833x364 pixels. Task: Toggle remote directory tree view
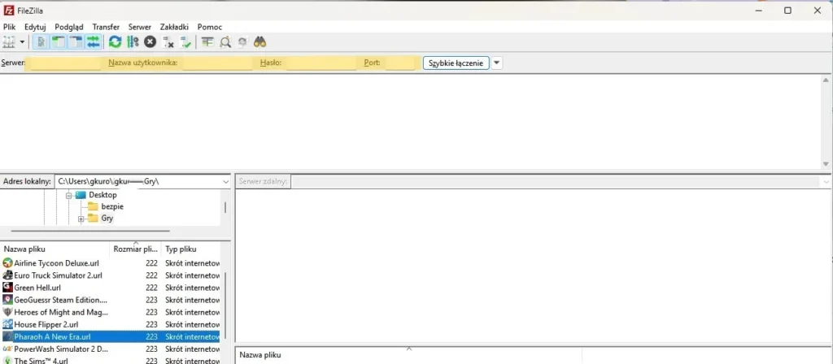pos(76,42)
